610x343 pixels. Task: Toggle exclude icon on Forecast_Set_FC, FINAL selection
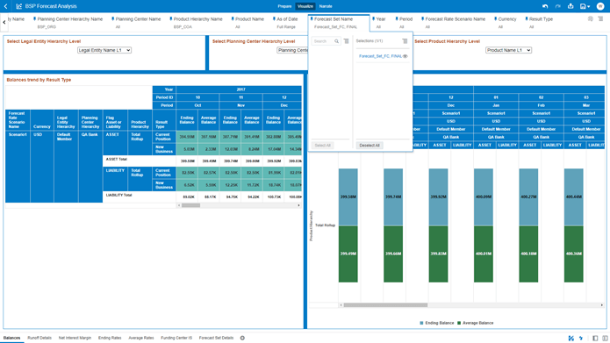[x=405, y=56]
